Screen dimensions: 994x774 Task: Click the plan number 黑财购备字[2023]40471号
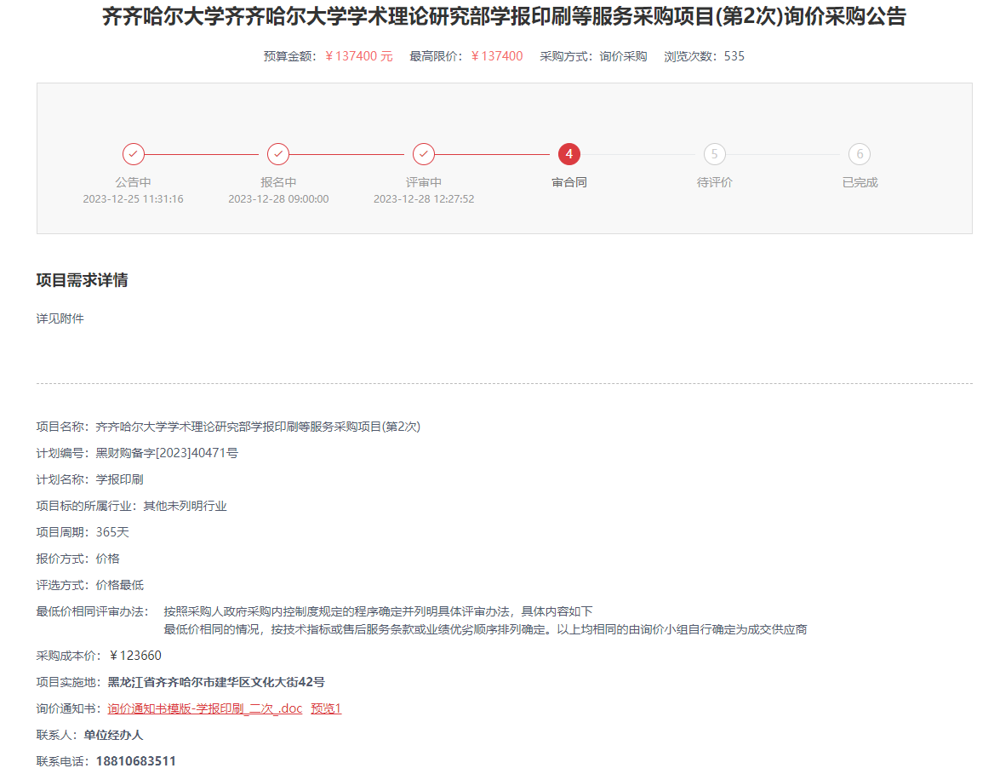[x=167, y=453]
